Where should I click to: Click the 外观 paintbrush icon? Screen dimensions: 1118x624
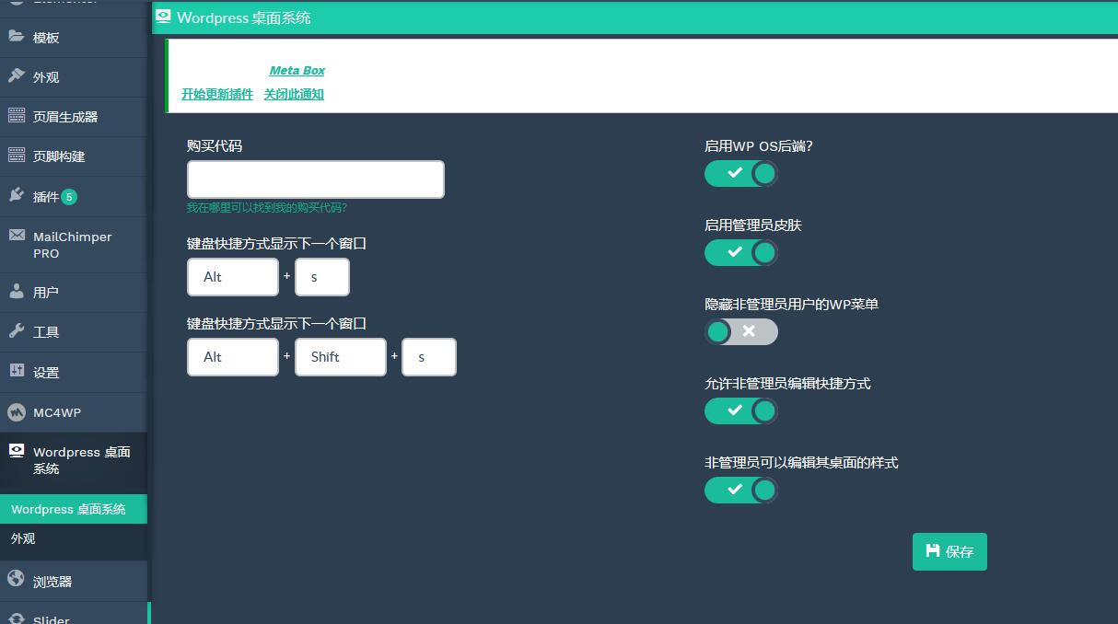17,76
